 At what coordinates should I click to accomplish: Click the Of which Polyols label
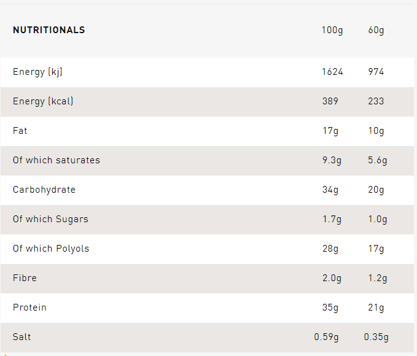pos(51,249)
